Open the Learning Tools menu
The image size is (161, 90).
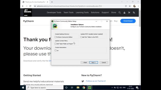82,12
